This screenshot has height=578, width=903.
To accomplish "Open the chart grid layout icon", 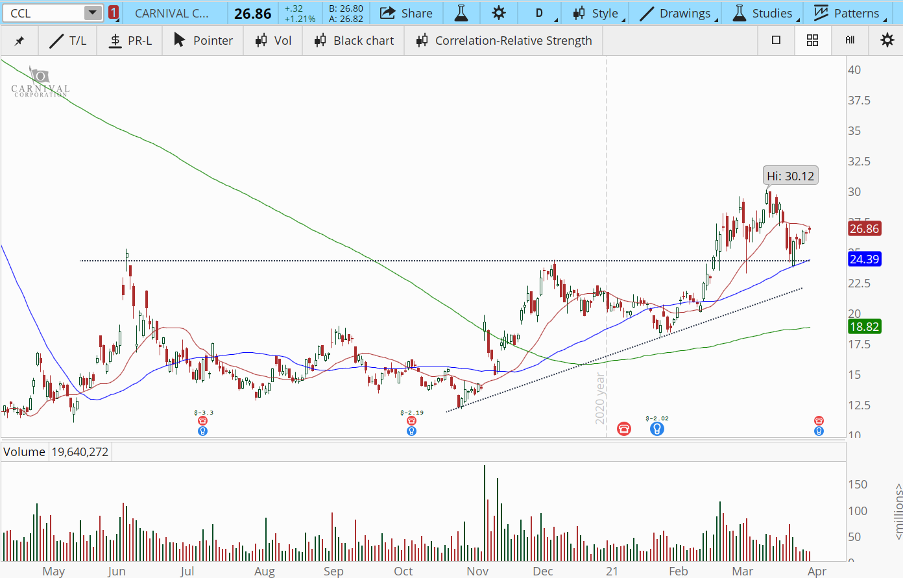I will click(812, 40).
